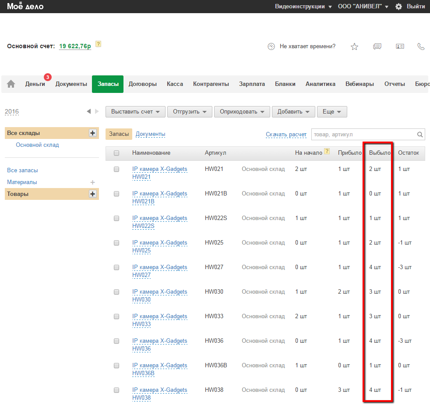The width and height of the screenshot is (430, 412).
Task: Click help icon beside На начало
Action: 327,152
